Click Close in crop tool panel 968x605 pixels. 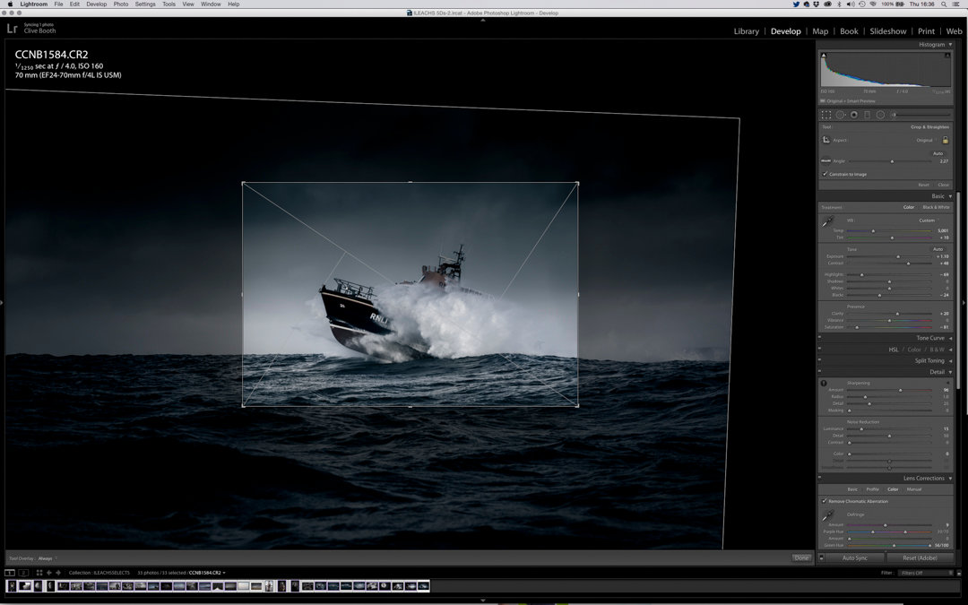[x=943, y=185]
